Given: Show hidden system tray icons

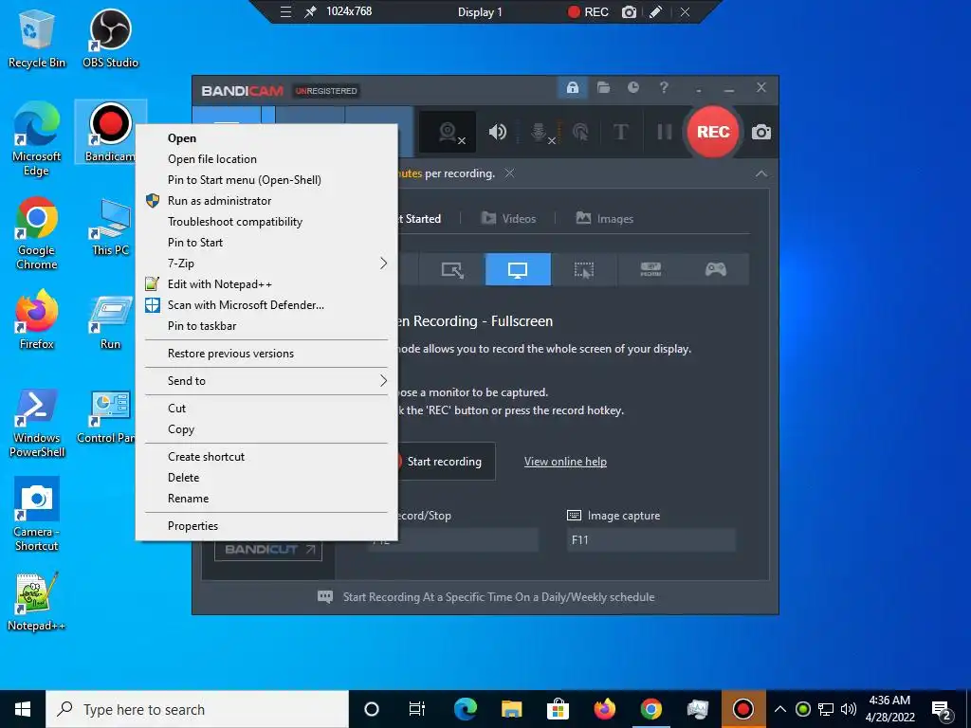Looking at the screenshot, I should tap(780, 709).
